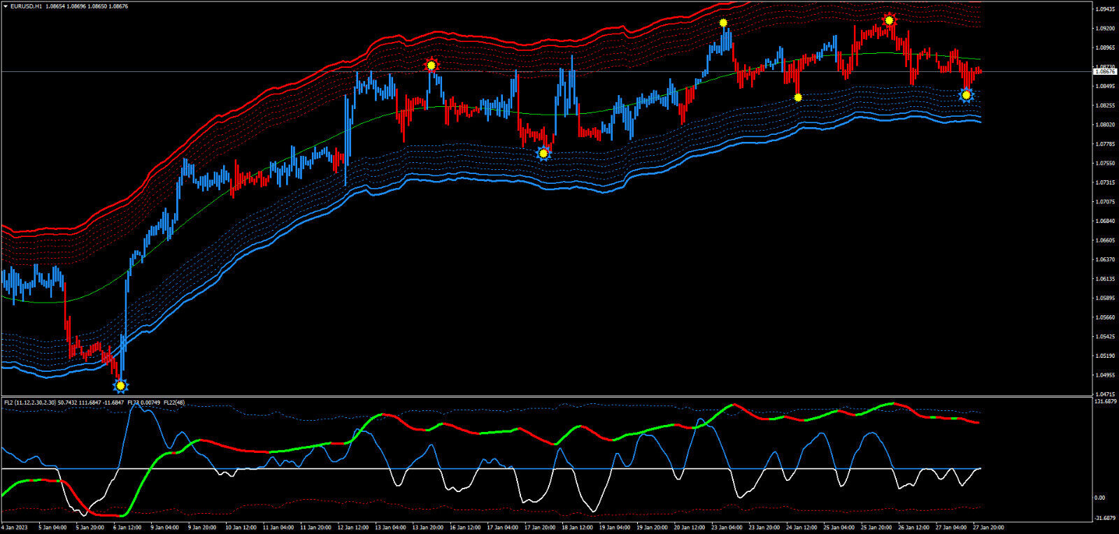Image resolution: width=1119 pixels, height=534 pixels.
Task: Click the 4 Jan 2023 date on time axis
Action: (14, 528)
